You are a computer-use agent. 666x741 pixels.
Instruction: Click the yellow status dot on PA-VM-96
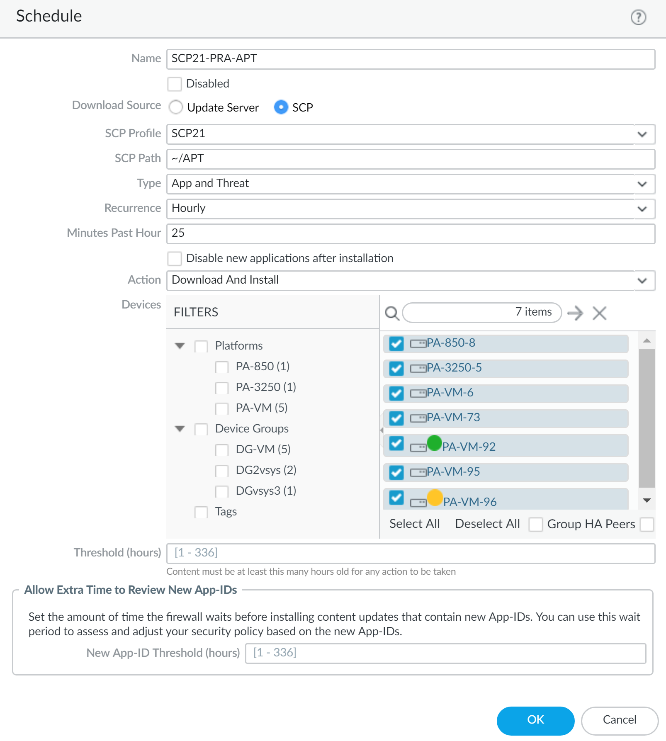(435, 497)
